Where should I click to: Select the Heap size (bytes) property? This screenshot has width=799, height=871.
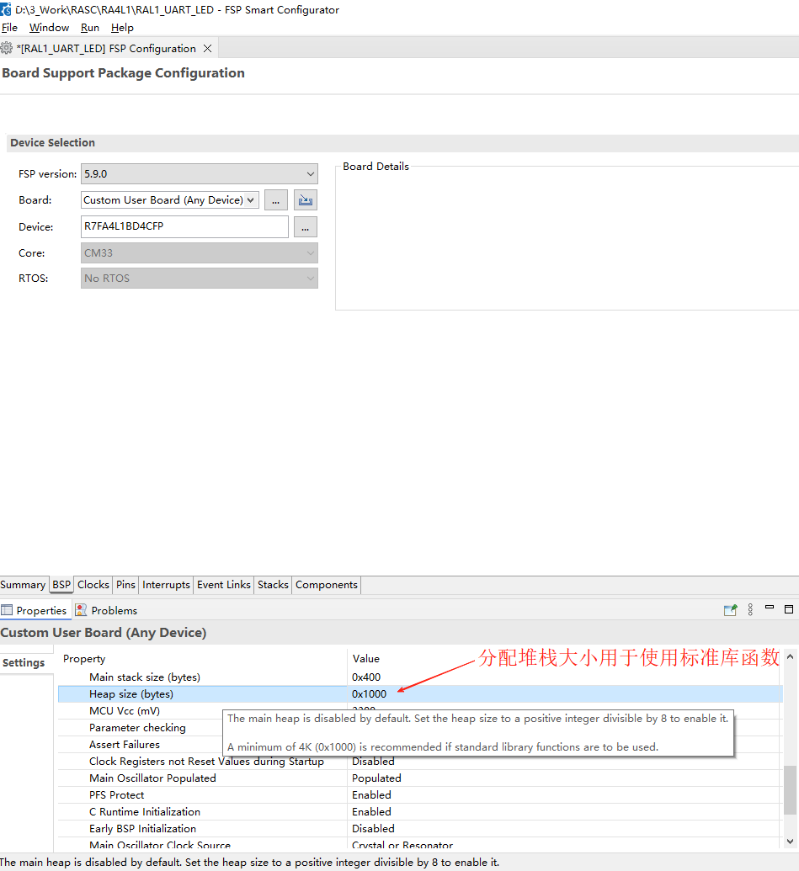point(131,693)
